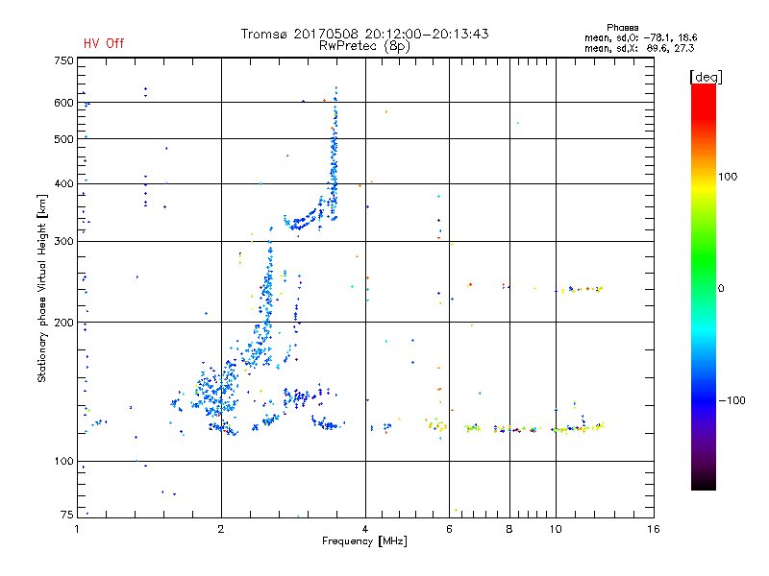
Task: Click the y-axis tick label '400'
Action: pyautogui.click(x=63, y=183)
